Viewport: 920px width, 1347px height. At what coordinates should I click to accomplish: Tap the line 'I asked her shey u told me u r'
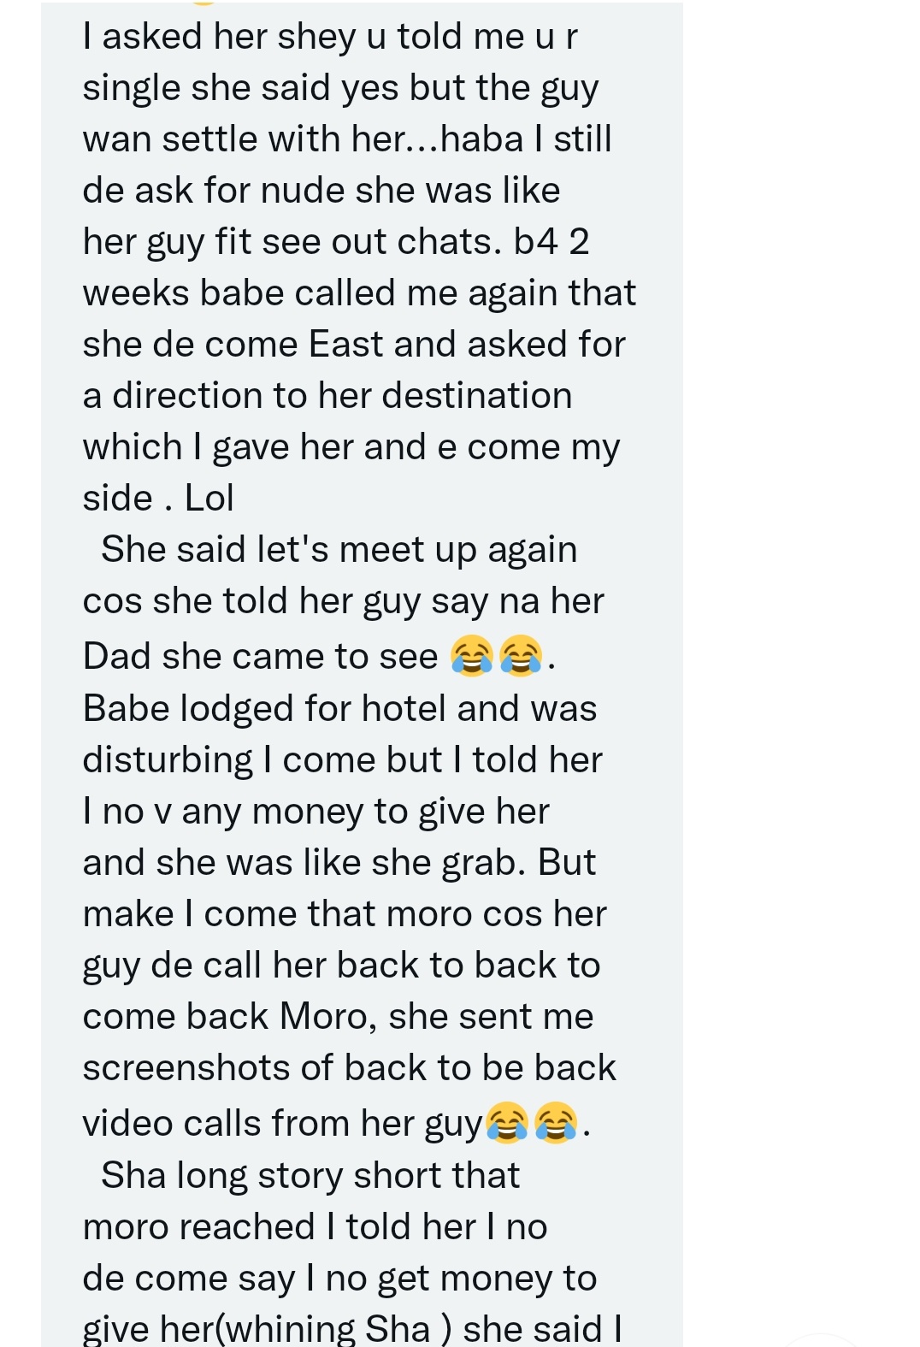(330, 37)
